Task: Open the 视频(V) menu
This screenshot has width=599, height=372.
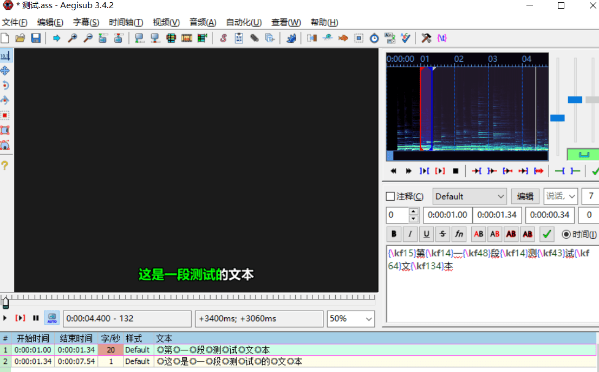Action: [166, 23]
